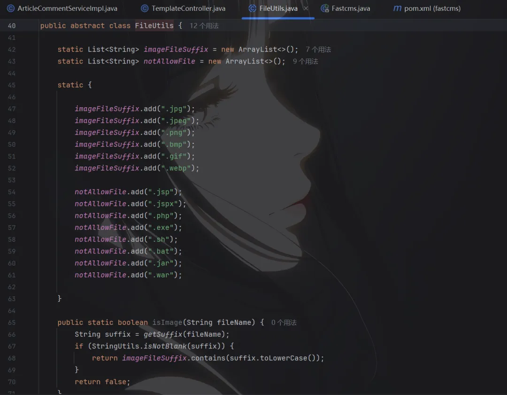Show the 9 usages hint of notAllowFile
The height and width of the screenshot is (395, 507).
(306, 62)
